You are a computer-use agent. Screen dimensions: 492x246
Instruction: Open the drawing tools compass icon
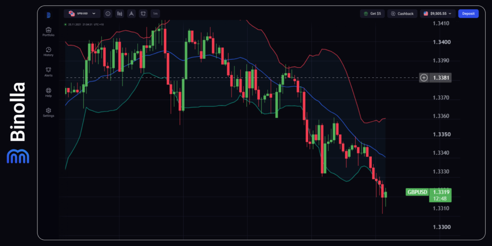pos(132,13)
